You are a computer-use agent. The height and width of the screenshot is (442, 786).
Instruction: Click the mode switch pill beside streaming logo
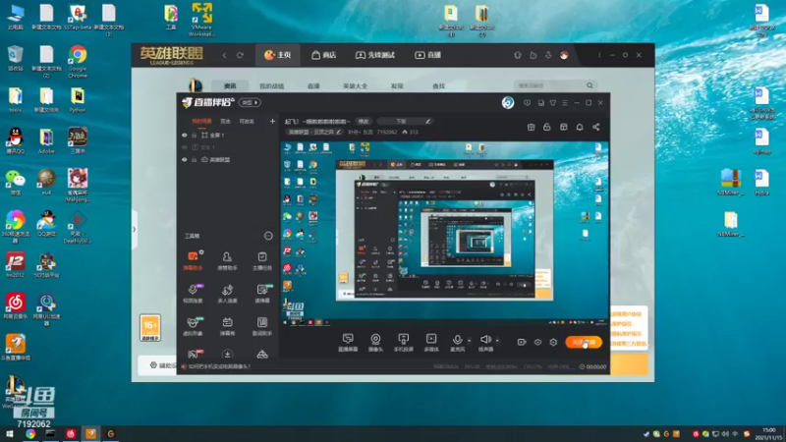(x=250, y=103)
